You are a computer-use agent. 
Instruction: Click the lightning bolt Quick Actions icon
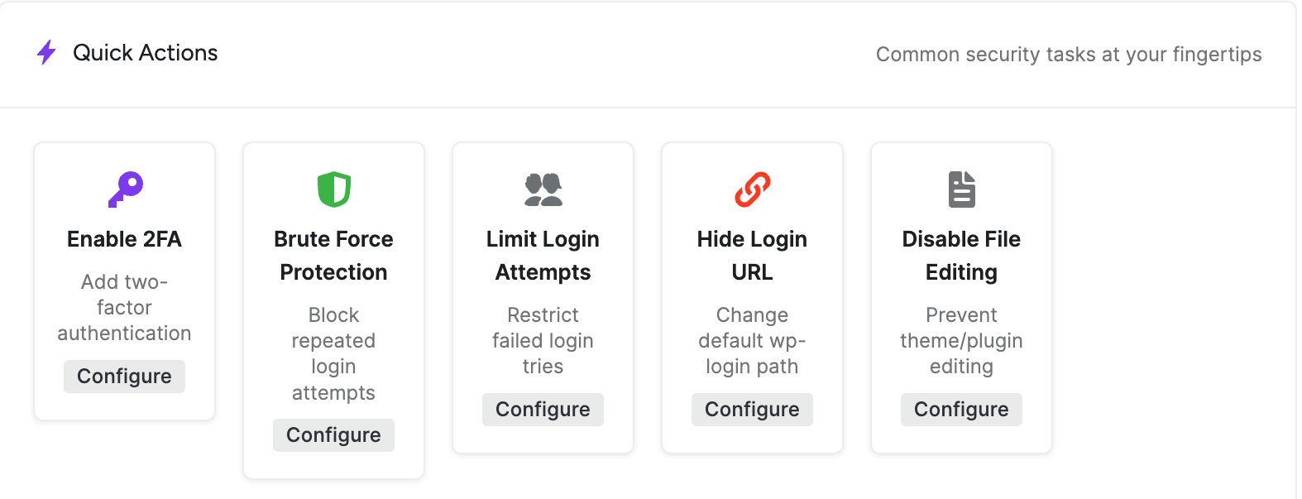(x=46, y=53)
